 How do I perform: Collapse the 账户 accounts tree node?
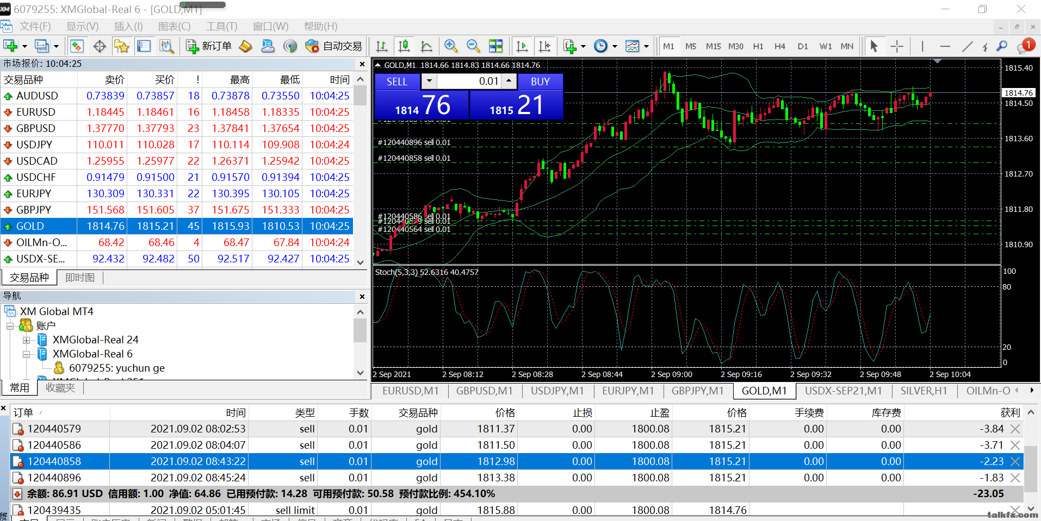pos(10,326)
